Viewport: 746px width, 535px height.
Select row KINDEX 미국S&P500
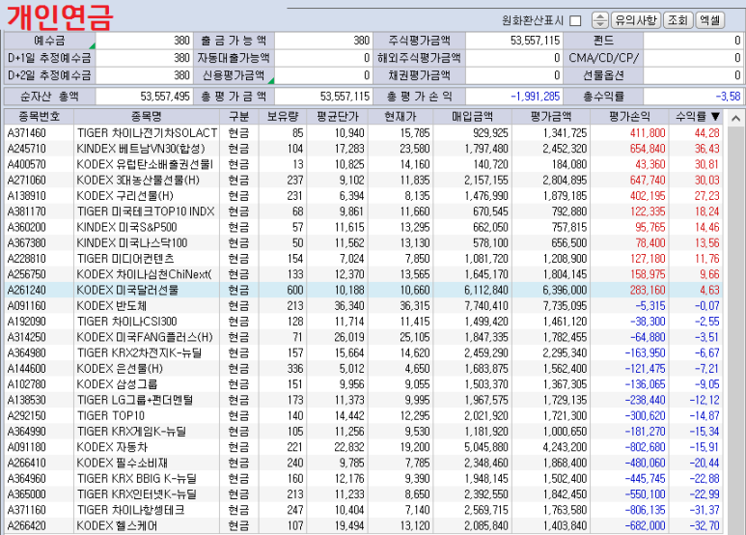coord(363,227)
